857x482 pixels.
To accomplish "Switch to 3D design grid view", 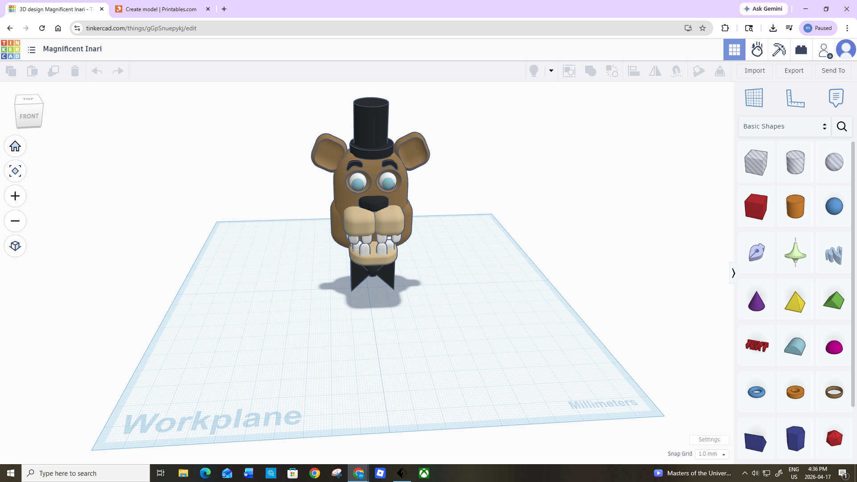I will click(734, 50).
